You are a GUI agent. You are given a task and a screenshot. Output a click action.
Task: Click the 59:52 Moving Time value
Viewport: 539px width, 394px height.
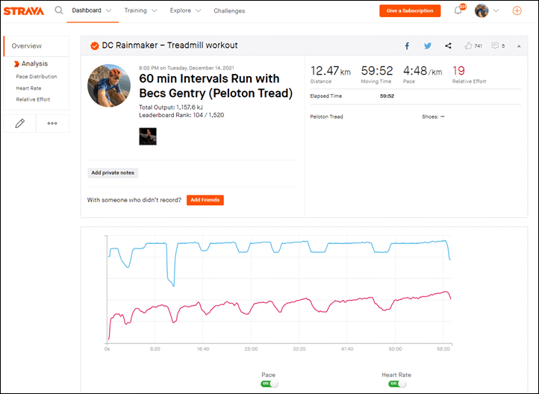[377, 71]
